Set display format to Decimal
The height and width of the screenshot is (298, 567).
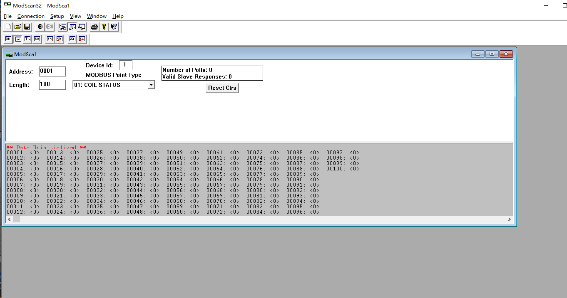click(18, 39)
